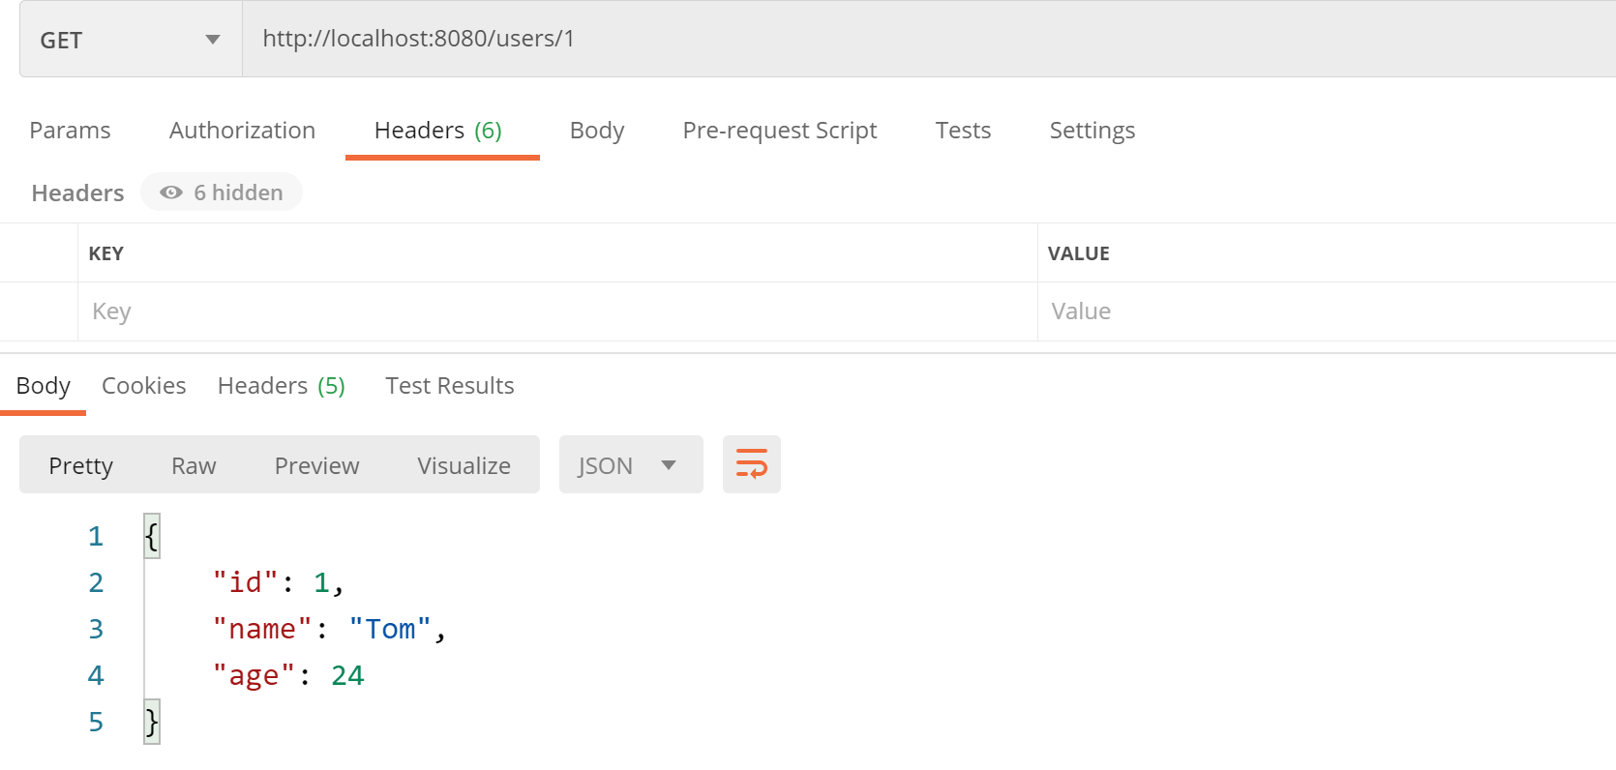The image size is (1616, 770).
Task: Open the GET method dropdown
Action: [131, 40]
